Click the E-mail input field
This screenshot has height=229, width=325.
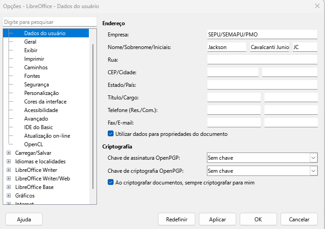291,123
